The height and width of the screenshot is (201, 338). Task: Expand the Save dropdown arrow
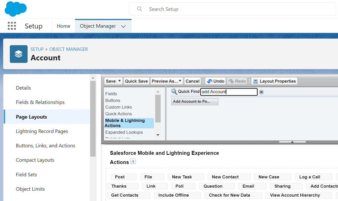click(119, 81)
